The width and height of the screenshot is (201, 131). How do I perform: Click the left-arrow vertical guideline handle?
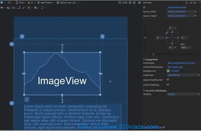(22, 36)
